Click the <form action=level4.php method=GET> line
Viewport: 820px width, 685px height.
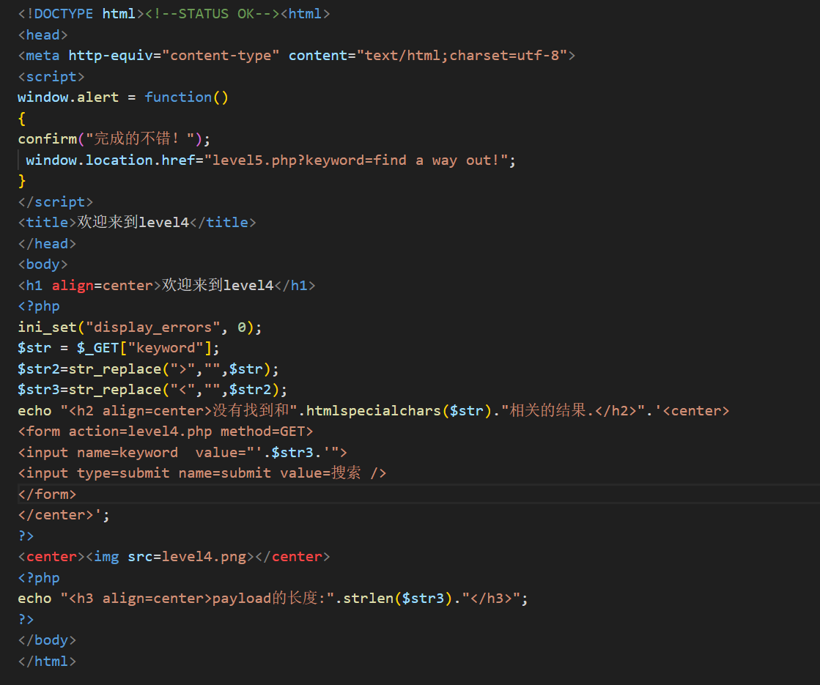[x=166, y=432]
